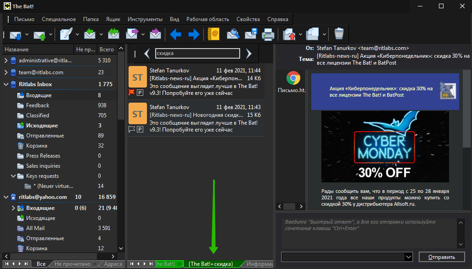The image size is (472, 269).
Task: Collapse the ritlabs@yahoo.com account tree
Action: (x=6, y=197)
